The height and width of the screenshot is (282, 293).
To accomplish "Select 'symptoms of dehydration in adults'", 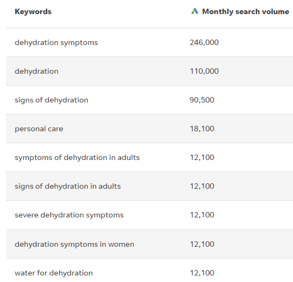I will click(77, 157).
